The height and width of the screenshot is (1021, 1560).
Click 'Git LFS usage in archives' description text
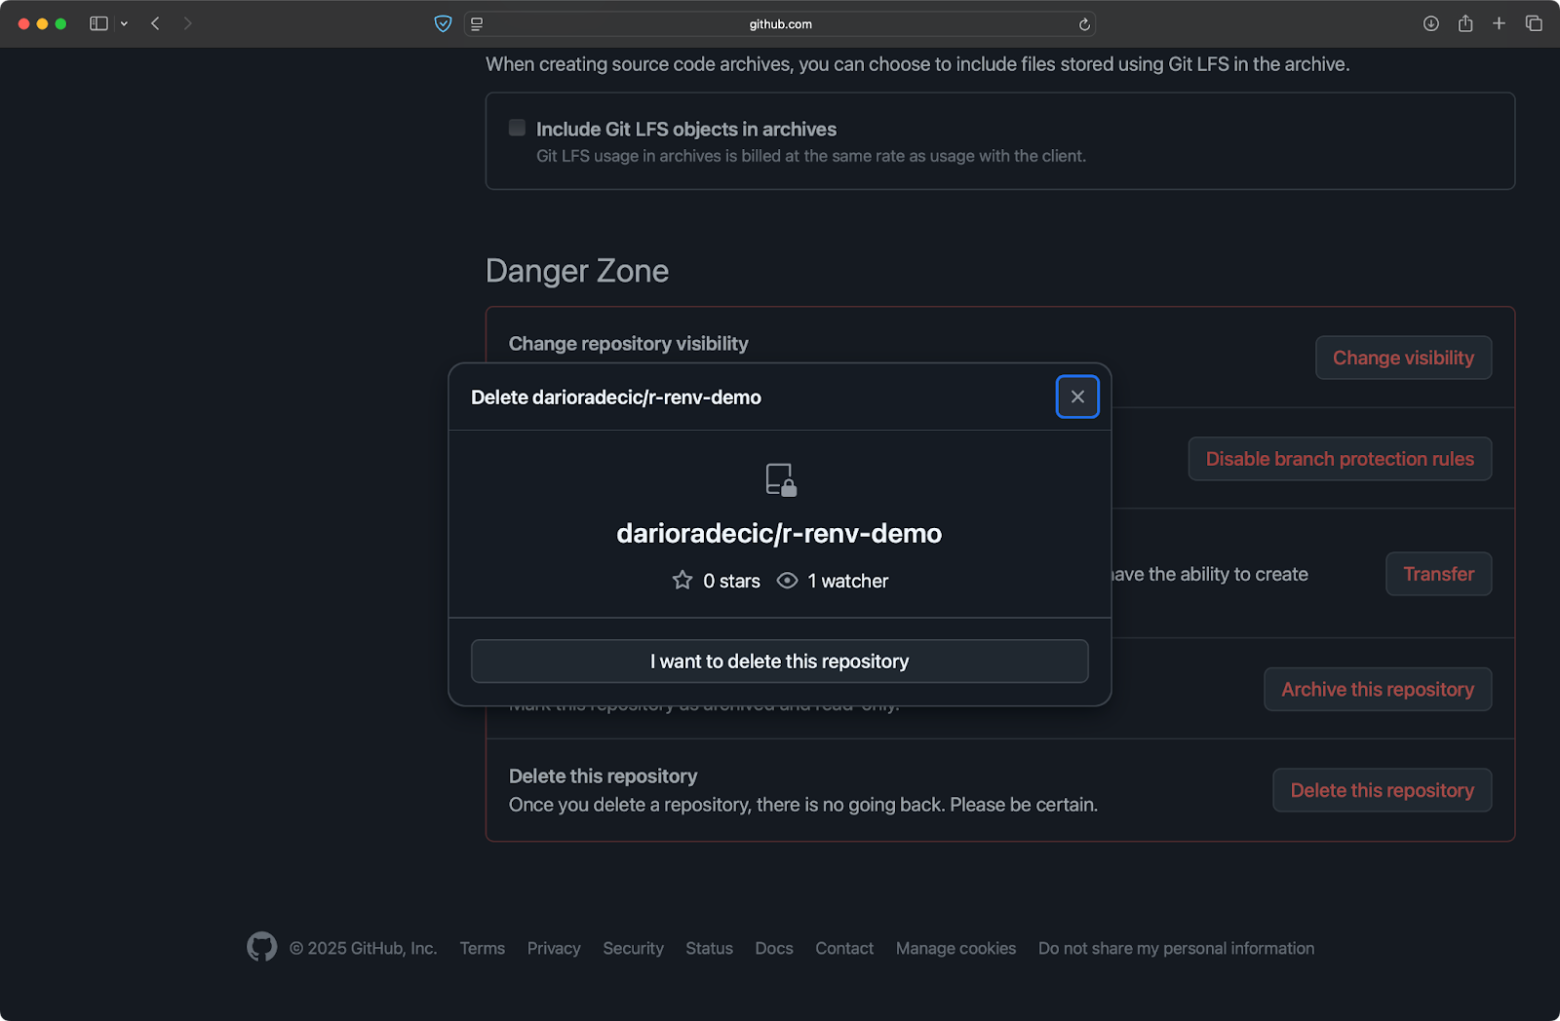click(x=811, y=156)
